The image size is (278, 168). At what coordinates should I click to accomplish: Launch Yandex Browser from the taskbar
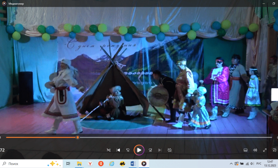tap(90, 164)
